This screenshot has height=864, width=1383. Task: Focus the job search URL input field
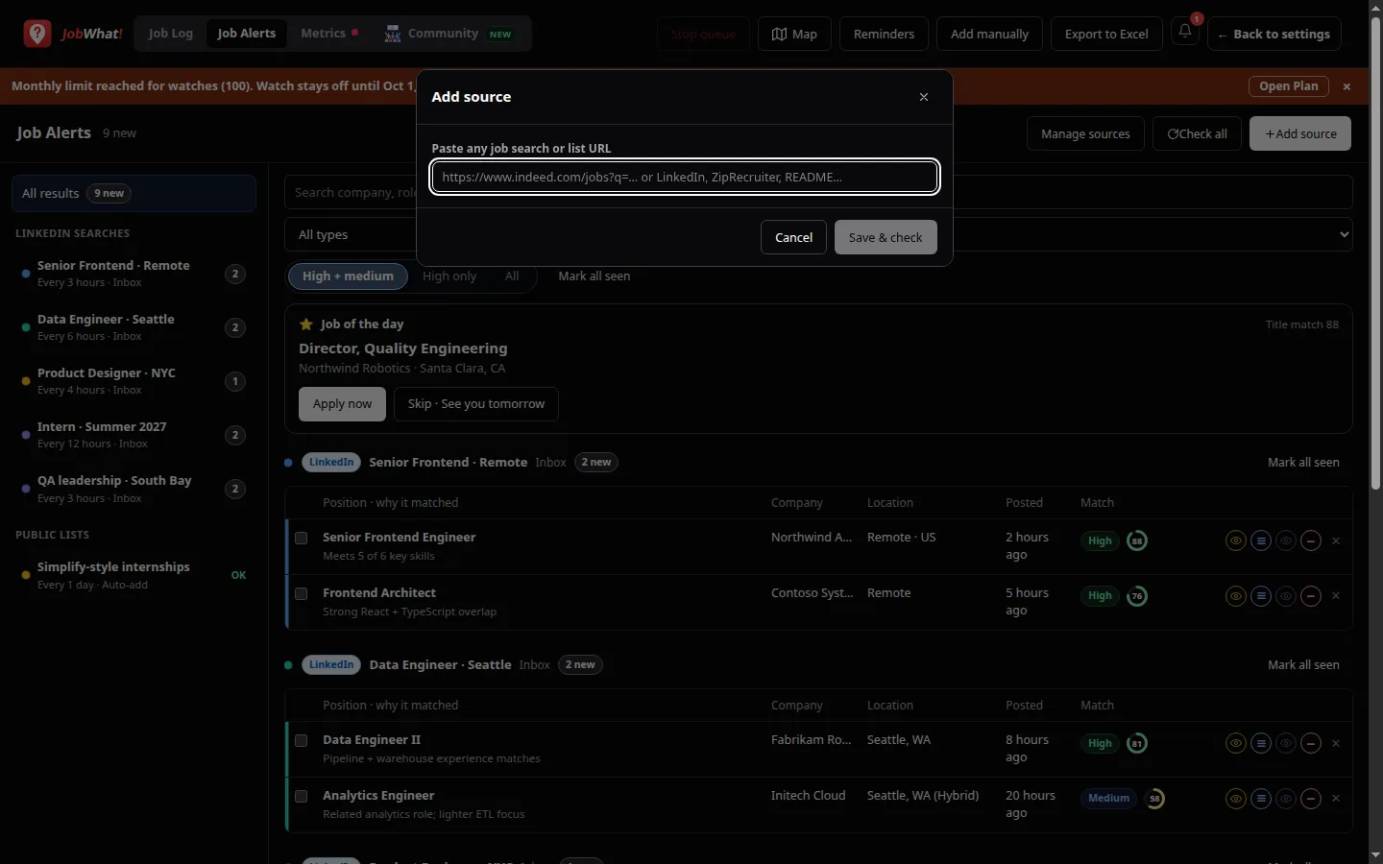click(x=685, y=177)
